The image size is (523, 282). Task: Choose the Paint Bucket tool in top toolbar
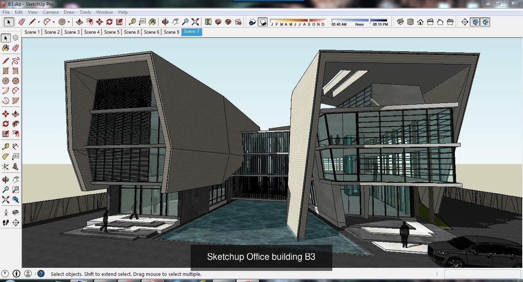(152, 22)
